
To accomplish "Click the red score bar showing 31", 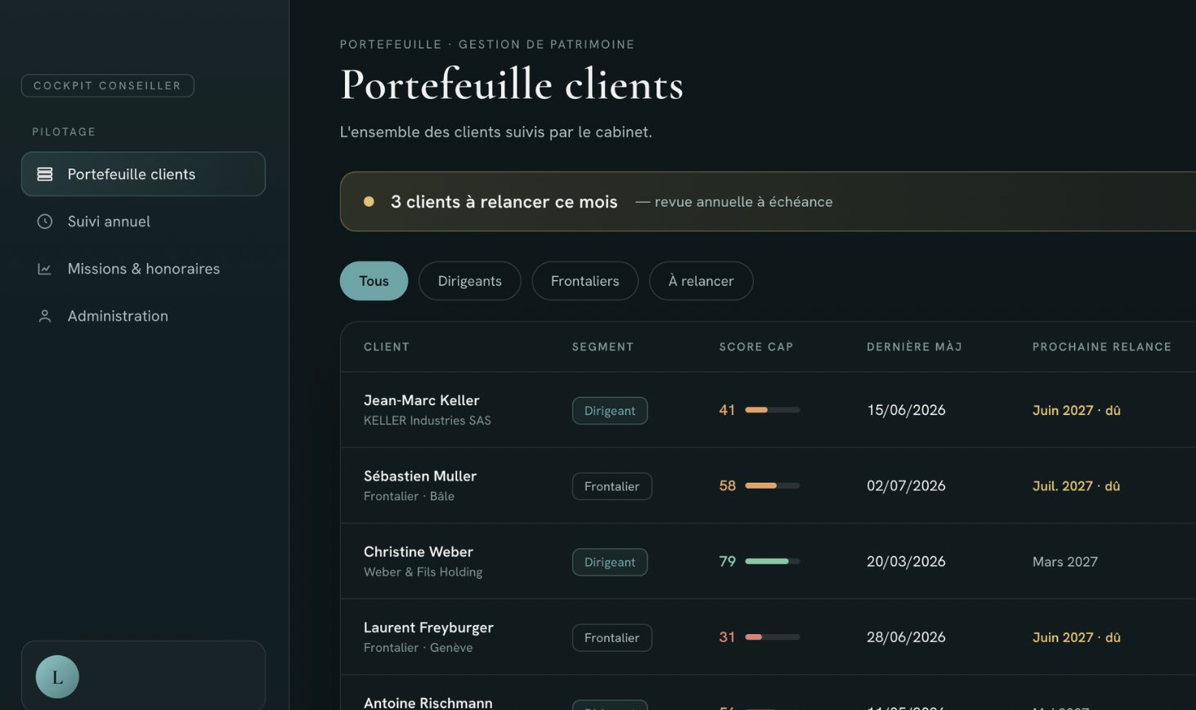I will pos(773,637).
